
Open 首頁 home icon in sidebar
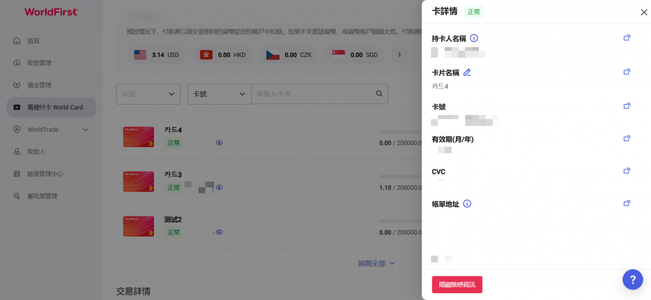click(x=17, y=41)
